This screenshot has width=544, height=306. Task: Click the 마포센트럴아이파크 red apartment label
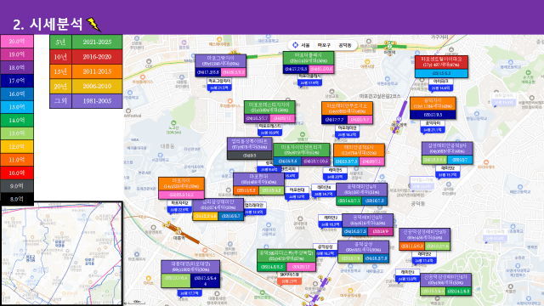[441, 62]
